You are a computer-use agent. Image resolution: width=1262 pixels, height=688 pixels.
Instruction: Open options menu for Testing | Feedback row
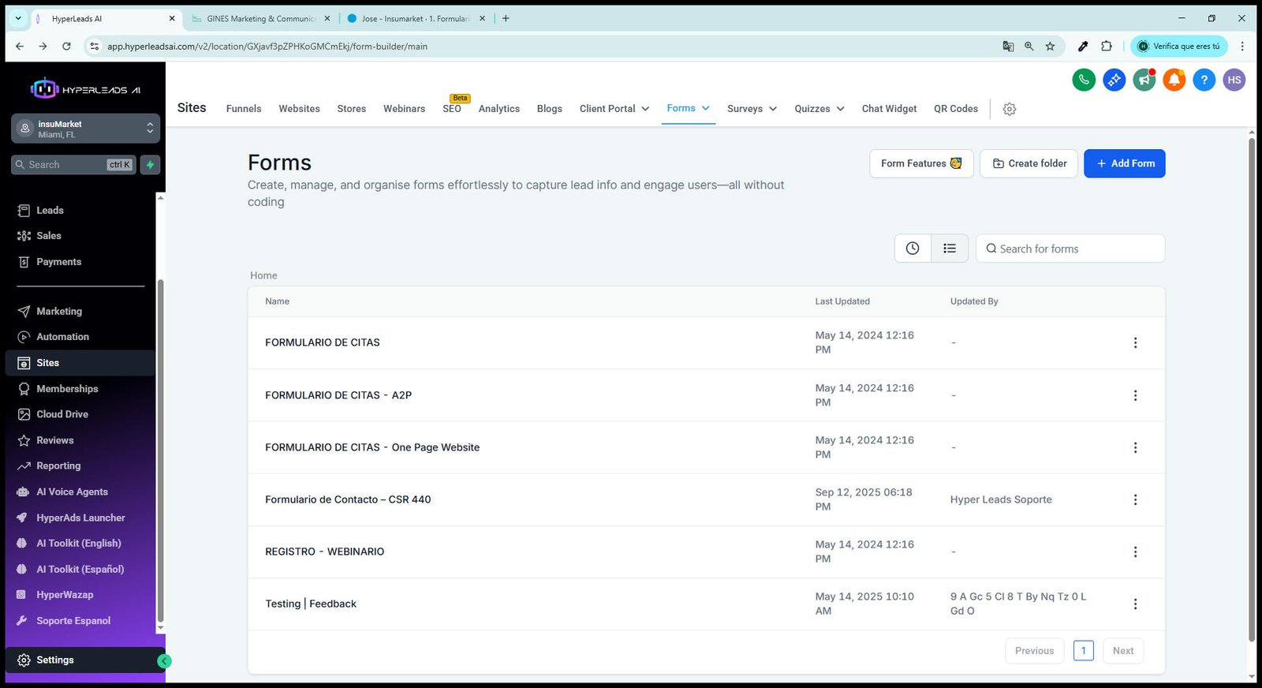click(1135, 604)
